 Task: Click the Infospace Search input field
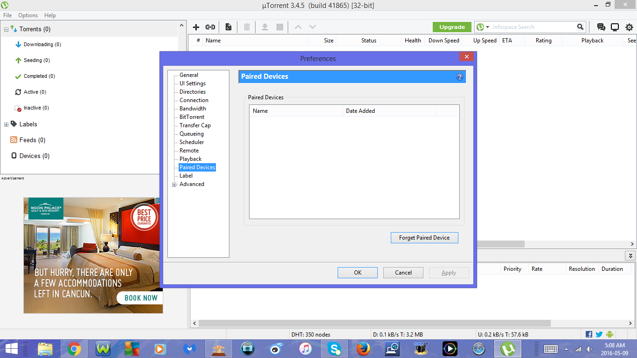533,27
